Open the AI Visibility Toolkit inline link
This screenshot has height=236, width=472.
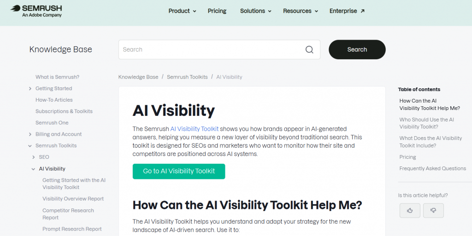(195, 129)
